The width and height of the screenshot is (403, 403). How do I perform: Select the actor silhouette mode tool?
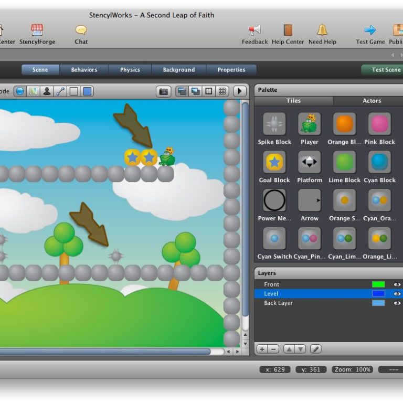point(47,91)
